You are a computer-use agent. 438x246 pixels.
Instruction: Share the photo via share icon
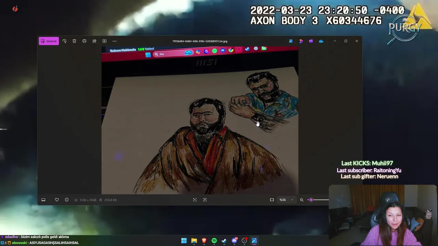(94, 41)
